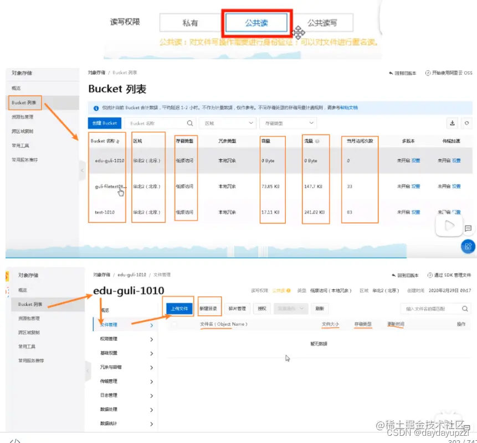The width and height of the screenshot is (477, 443).
Task: Open 文件管理 in the bucket menu
Action: point(125,325)
